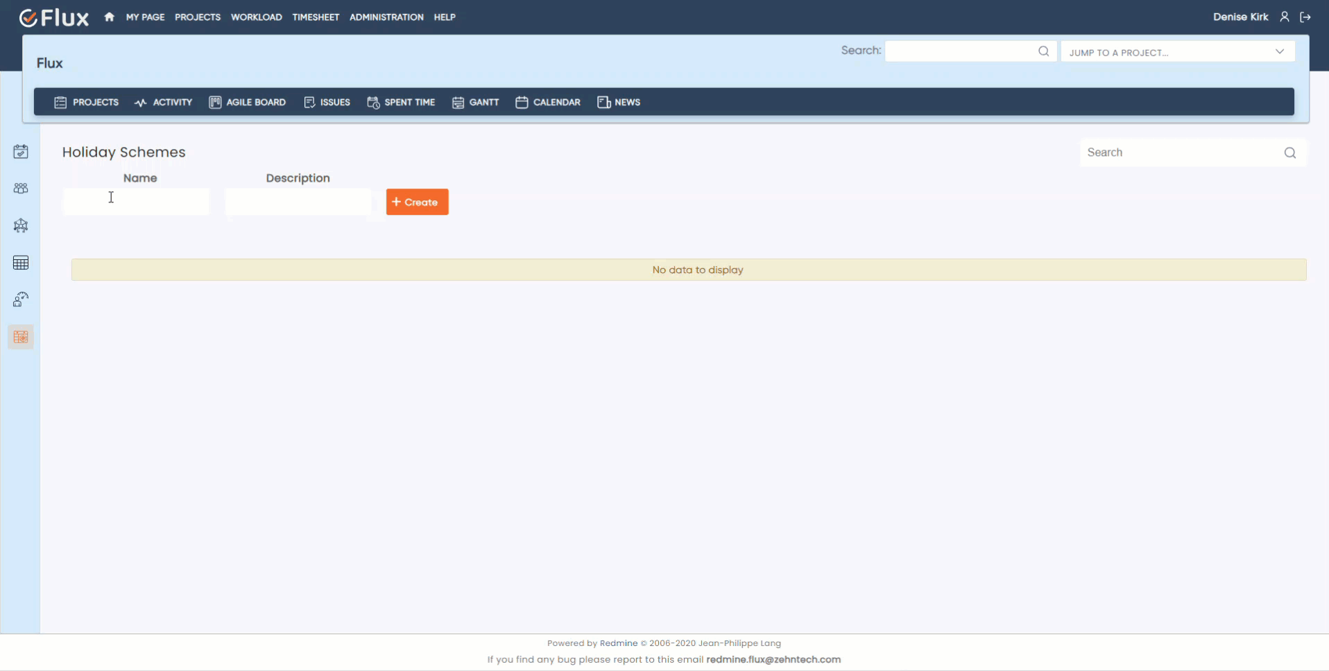Click the logout icon beside user name
1329x671 pixels.
[1305, 17]
